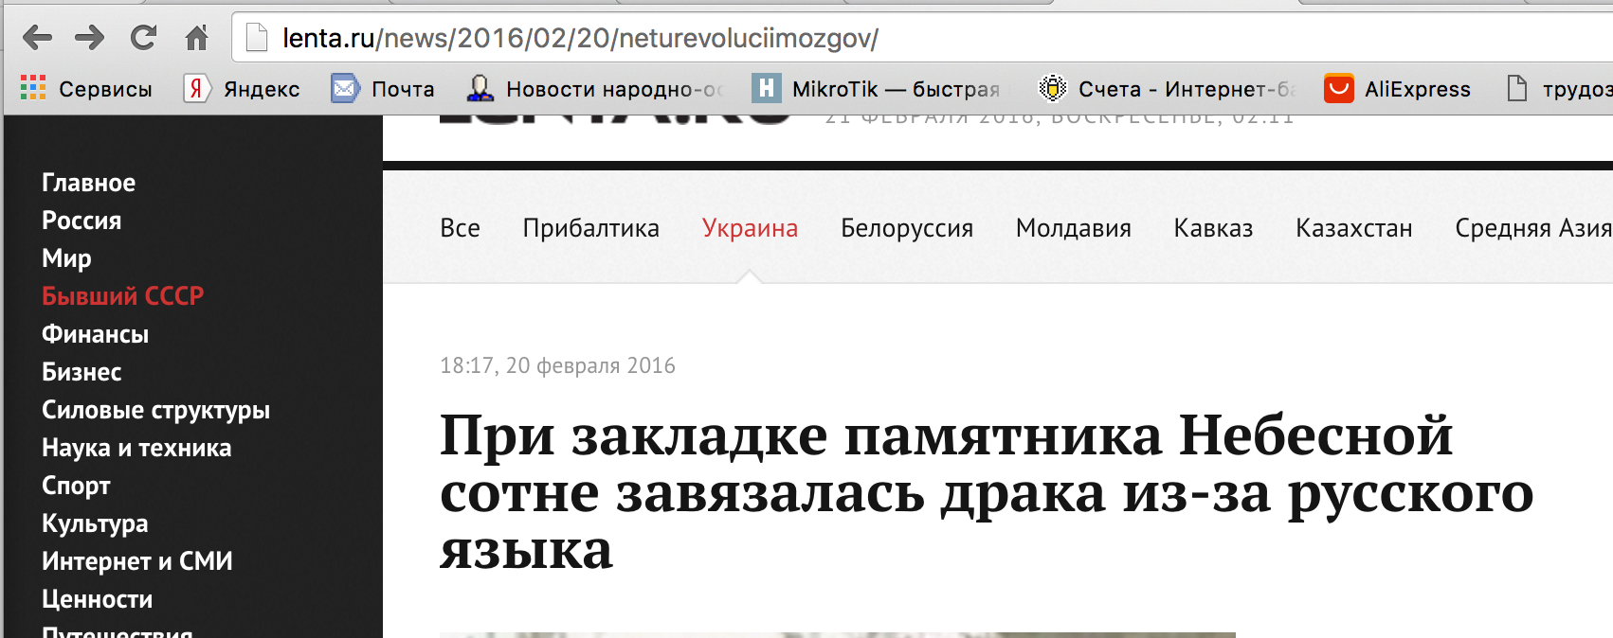This screenshot has width=1613, height=638.
Task: Open the Ценности sidebar section
Action: [97, 599]
